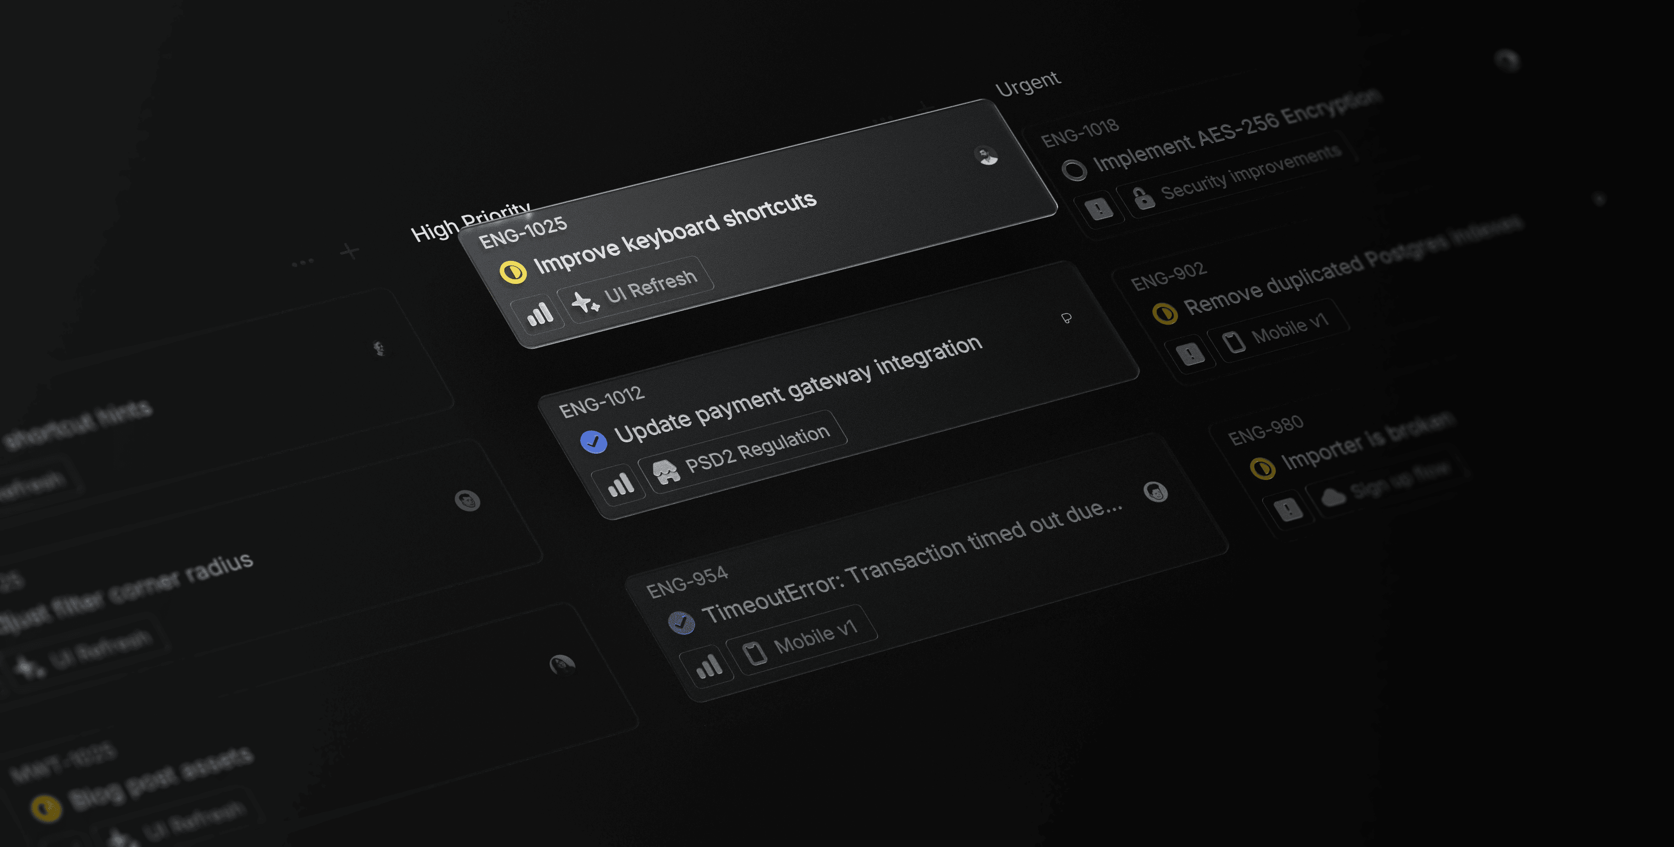
Task: Click the priority bars icon on ENG-1012
Action: pos(620,484)
